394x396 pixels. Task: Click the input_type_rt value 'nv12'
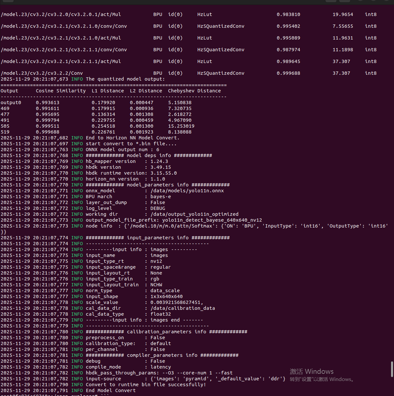(x=156, y=261)
